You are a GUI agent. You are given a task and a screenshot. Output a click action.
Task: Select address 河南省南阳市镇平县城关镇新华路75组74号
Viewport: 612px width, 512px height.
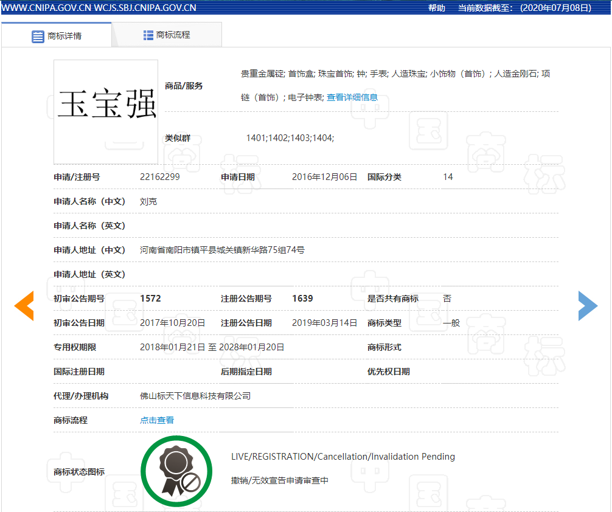(x=222, y=250)
